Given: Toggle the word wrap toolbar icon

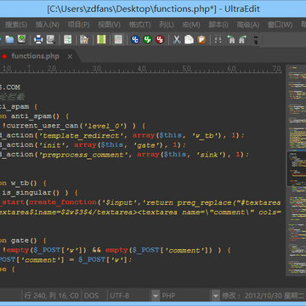Looking at the screenshot, I should (67, 39).
